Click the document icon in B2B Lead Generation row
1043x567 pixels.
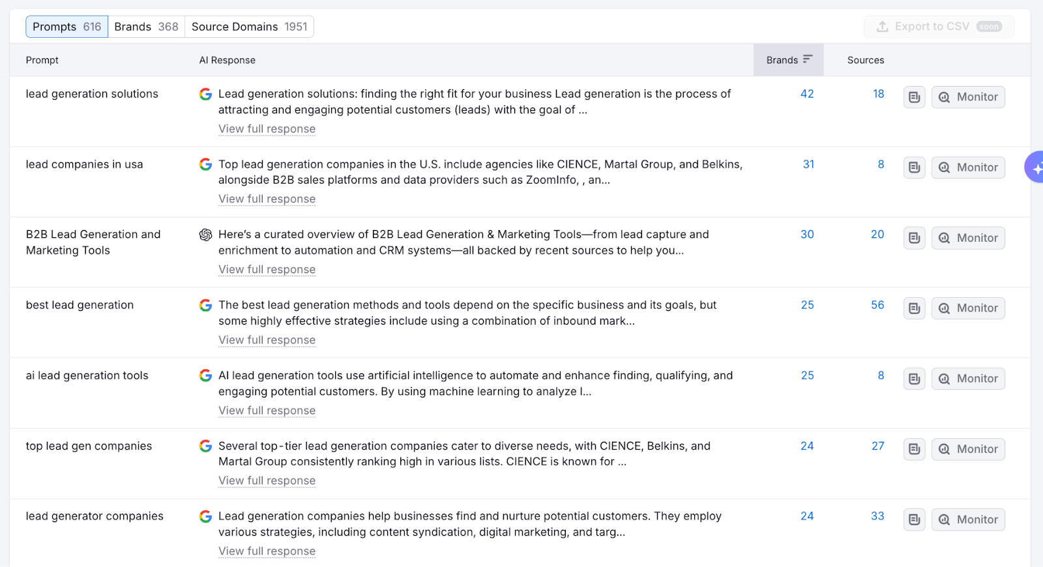(914, 238)
